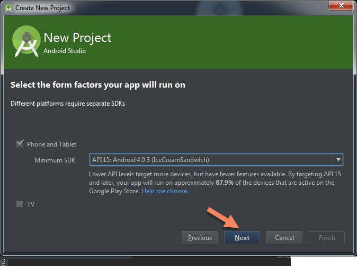The image size is (357, 266).
Task: Click the small Android icon in title bar
Action: (8, 7)
